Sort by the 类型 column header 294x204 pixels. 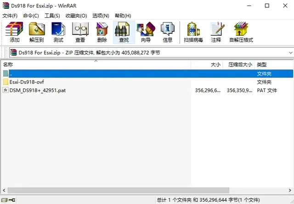click(274, 65)
